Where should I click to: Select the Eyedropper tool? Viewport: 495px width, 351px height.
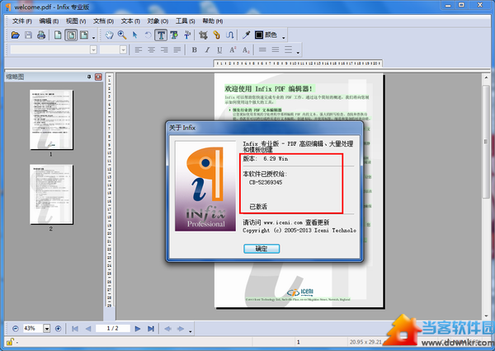pos(246,35)
